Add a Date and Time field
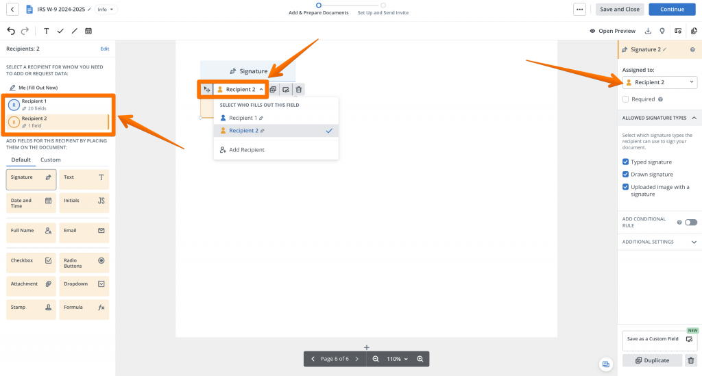Screen dimensions: 702x376 pyautogui.click(x=31, y=203)
